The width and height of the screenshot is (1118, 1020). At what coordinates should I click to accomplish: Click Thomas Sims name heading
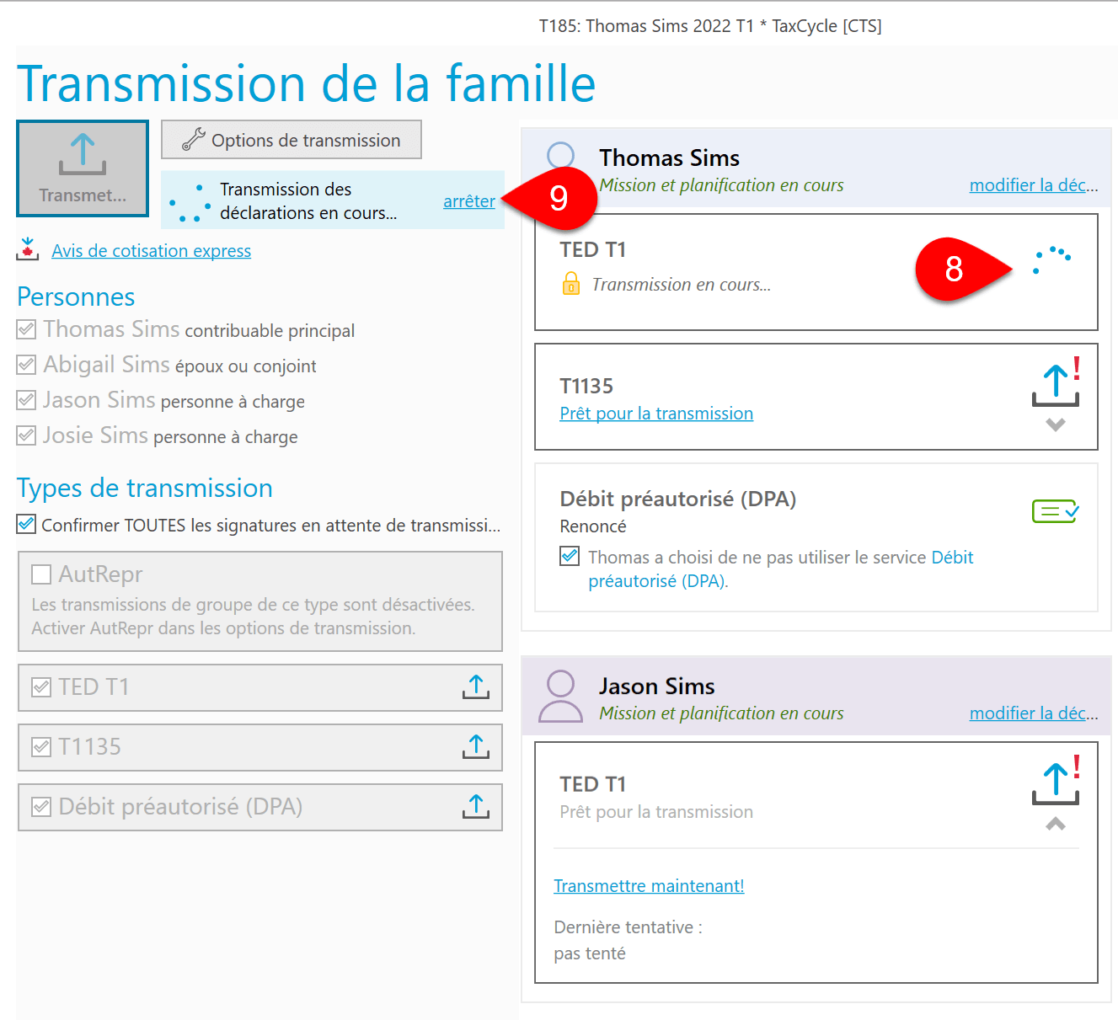pos(669,158)
